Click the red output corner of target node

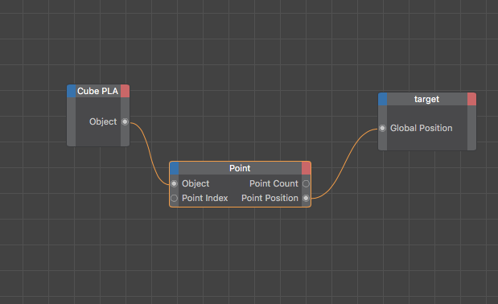pos(472,99)
